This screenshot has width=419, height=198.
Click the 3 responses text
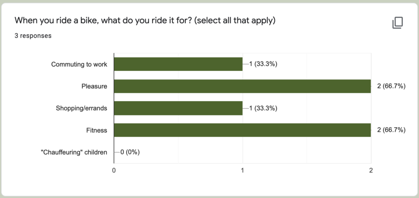pos(33,36)
